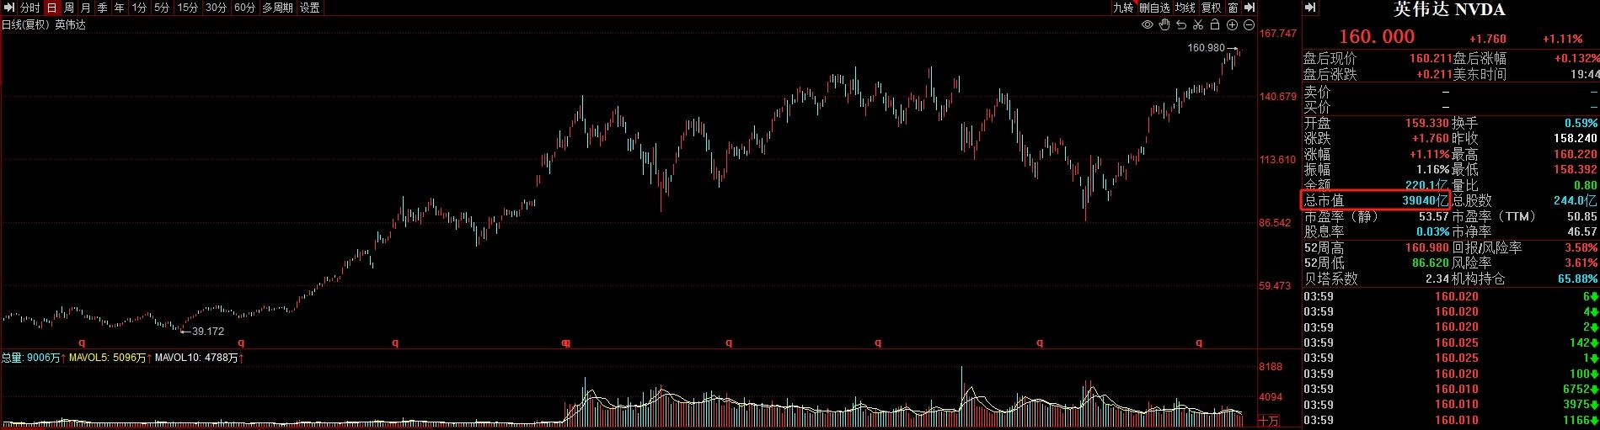Switch to the 分时 intraday tab
The width and height of the screenshot is (1600, 430).
coord(29,8)
